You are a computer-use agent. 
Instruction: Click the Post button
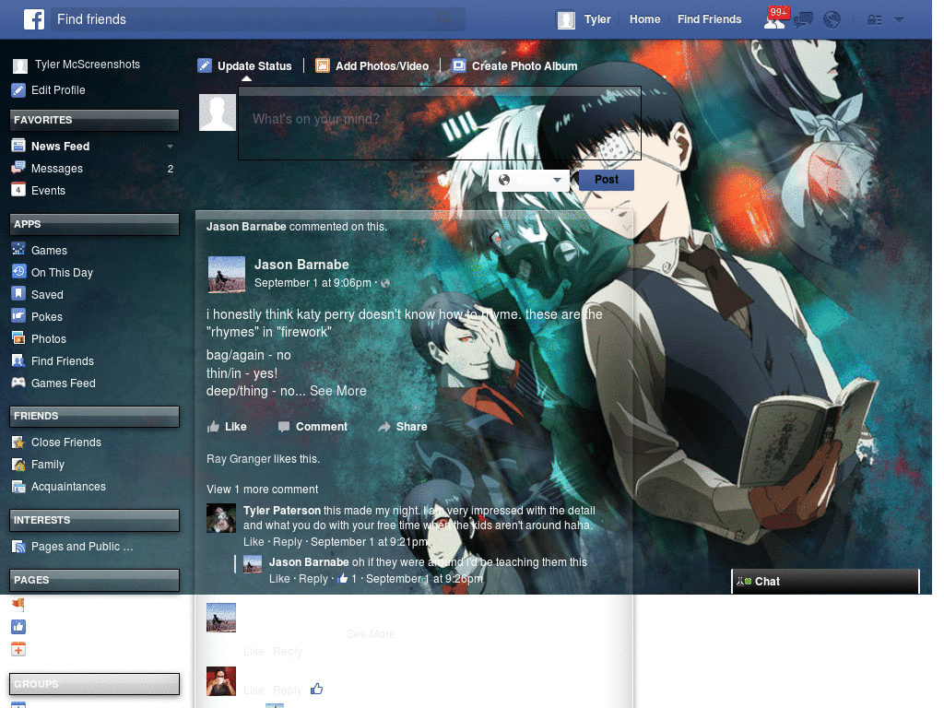[x=607, y=180]
